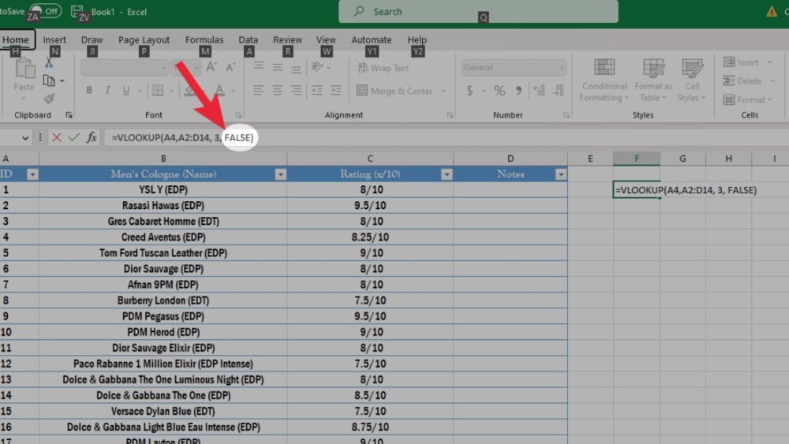Click the Percent Style icon
Viewport: 789px width, 444px height.
pos(499,91)
